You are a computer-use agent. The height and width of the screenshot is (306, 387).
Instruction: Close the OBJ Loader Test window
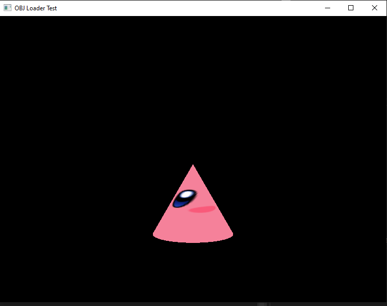375,8
